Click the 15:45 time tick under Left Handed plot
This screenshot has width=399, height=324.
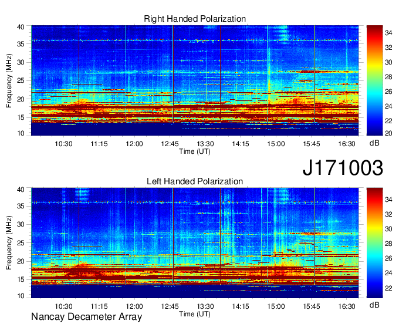[x=312, y=306]
